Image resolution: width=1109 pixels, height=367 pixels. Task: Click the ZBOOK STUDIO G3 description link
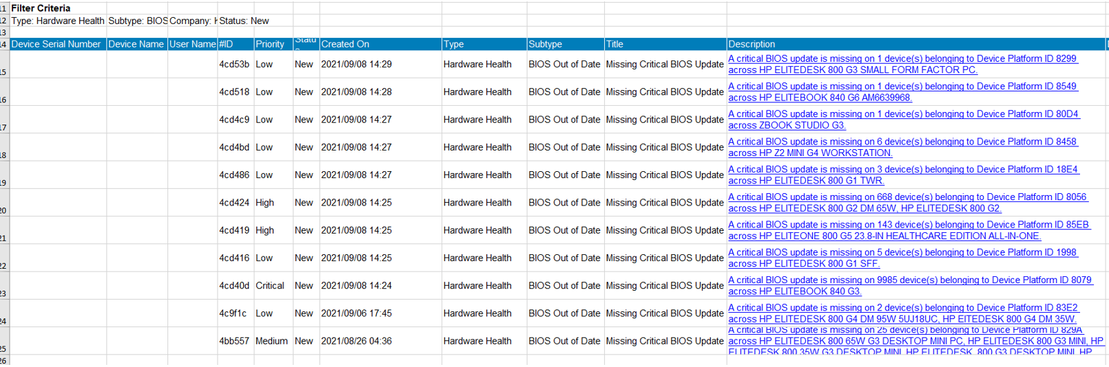pyautogui.click(x=787, y=125)
